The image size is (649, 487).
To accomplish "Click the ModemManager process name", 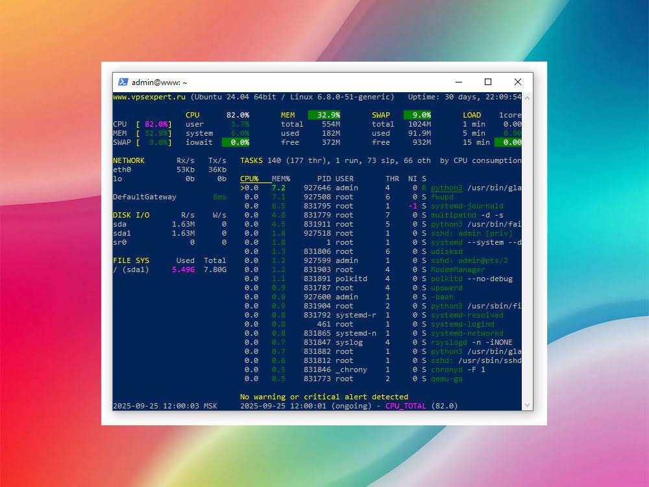I will tap(458, 270).
